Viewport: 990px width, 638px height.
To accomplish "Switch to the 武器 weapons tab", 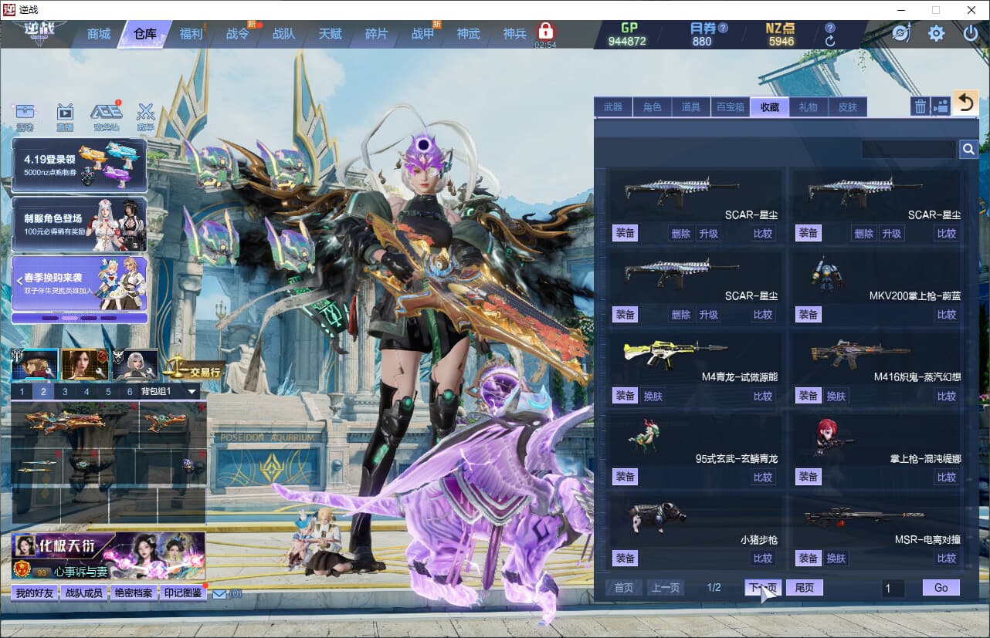I will point(613,107).
